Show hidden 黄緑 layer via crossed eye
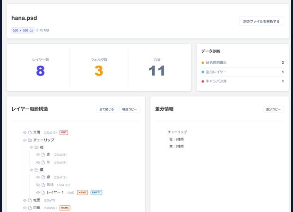This screenshot has width=293, height=212. (x=38, y=185)
